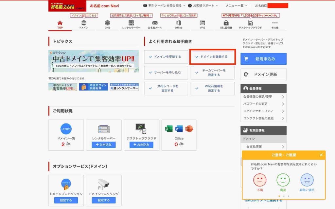Click ネームサーバーを設定する button
335x209 pixels.
point(213,72)
